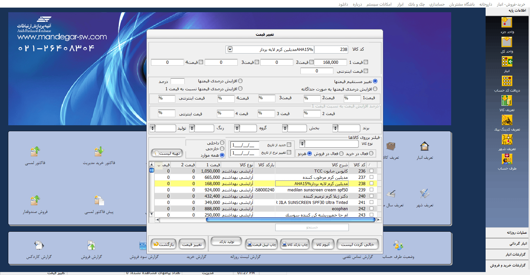Open the گروه dropdown
The image size is (530, 275).
pyautogui.click(x=237, y=128)
